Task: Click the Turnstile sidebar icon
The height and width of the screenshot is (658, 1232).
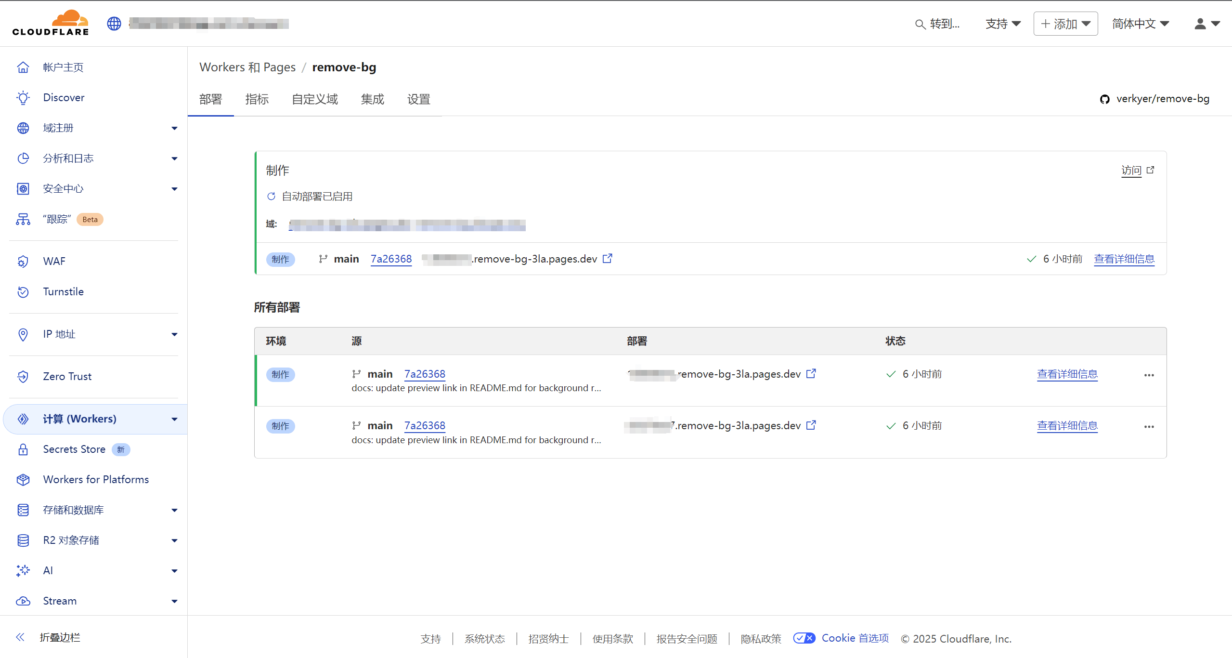Action: coord(23,292)
